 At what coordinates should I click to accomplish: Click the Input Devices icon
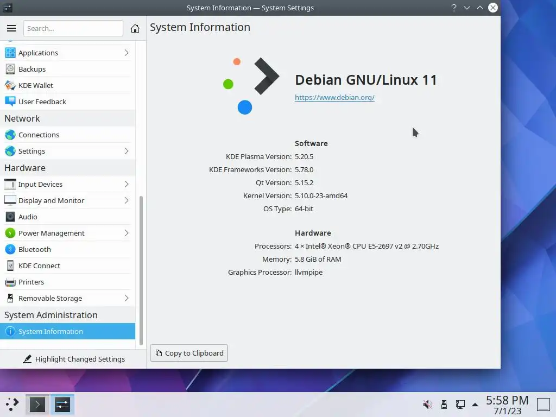(10, 185)
